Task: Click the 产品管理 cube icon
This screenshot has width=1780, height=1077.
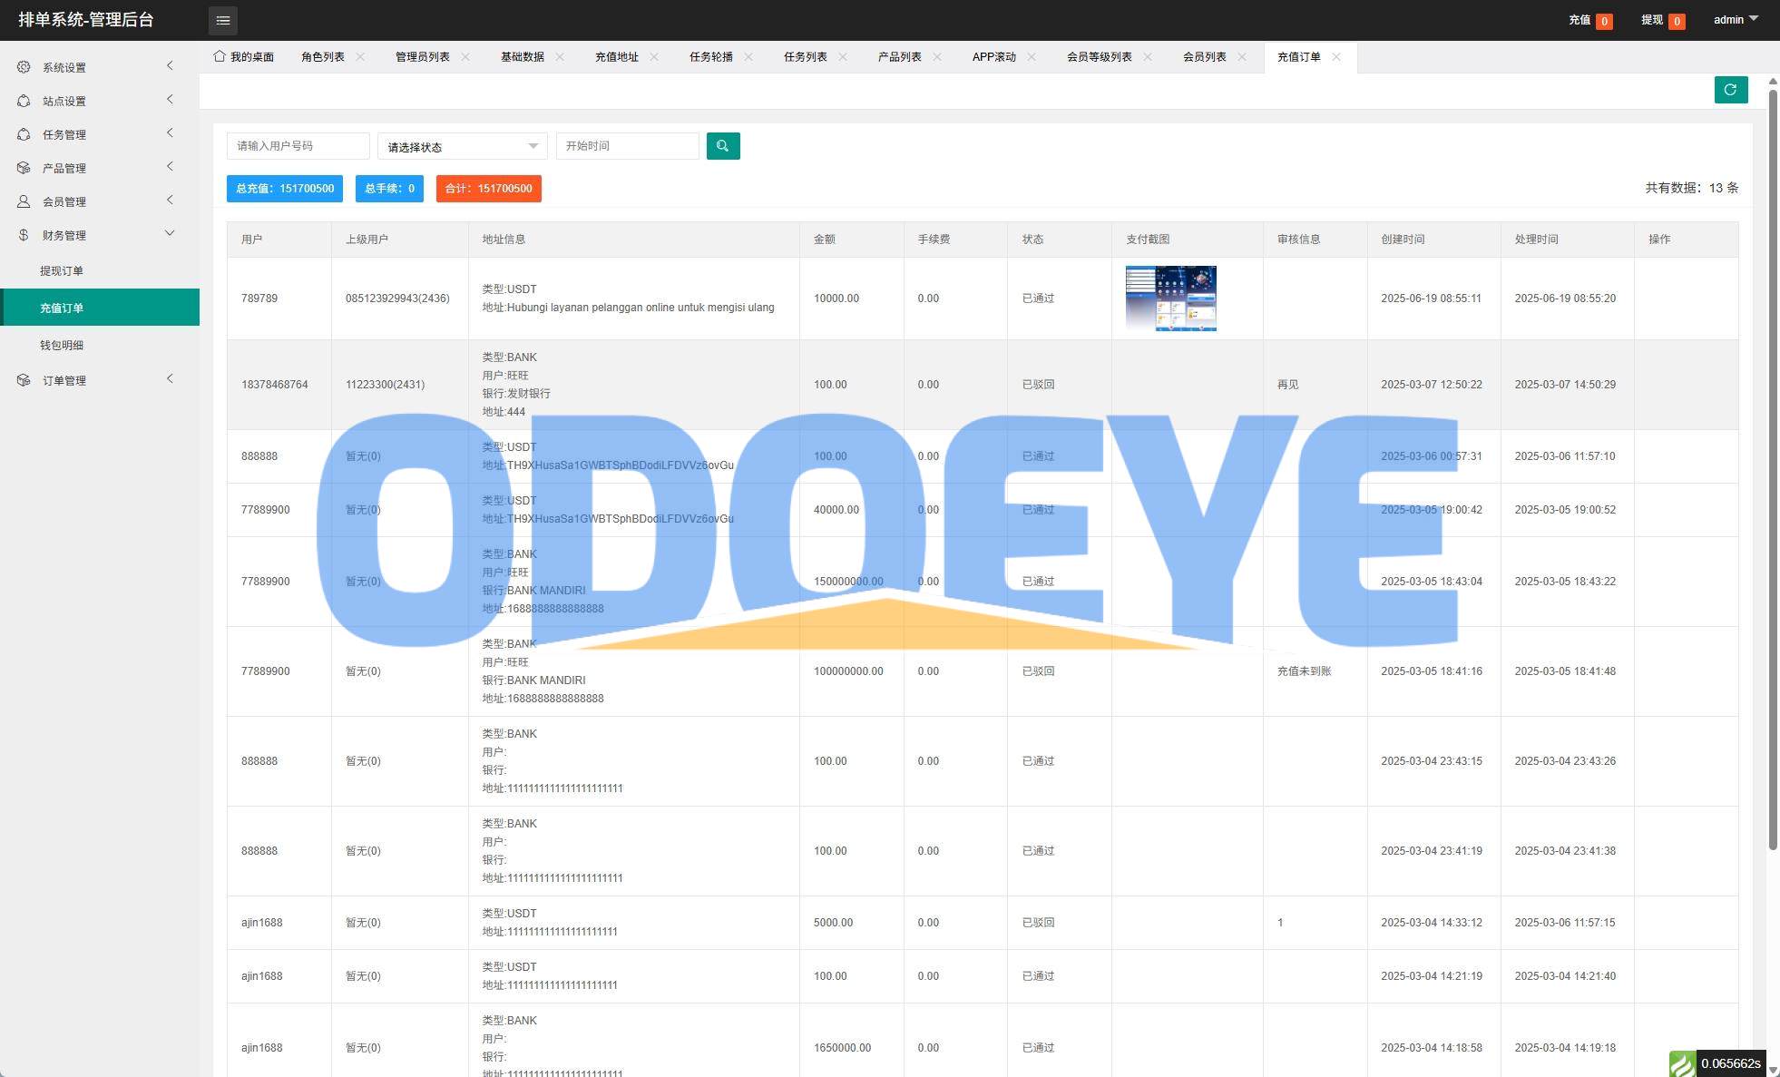Action: click(24, 168)
